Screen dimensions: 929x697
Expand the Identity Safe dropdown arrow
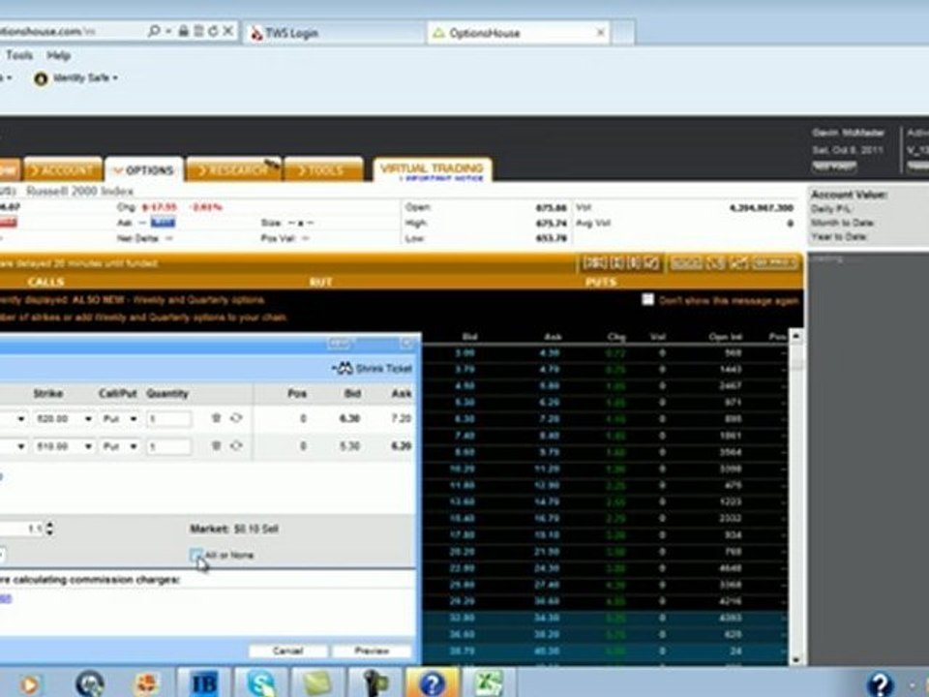[115, 78]
